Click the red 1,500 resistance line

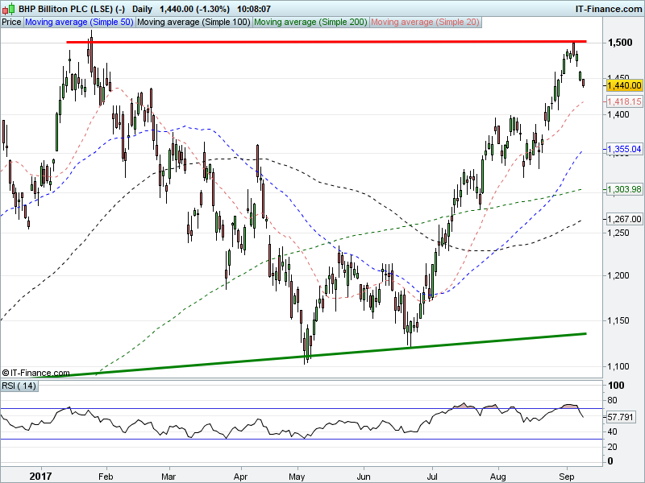click(327, 42)
